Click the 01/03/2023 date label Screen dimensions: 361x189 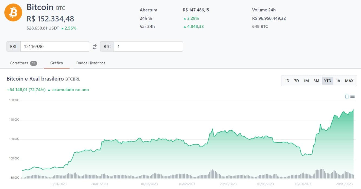pos(265,184)
